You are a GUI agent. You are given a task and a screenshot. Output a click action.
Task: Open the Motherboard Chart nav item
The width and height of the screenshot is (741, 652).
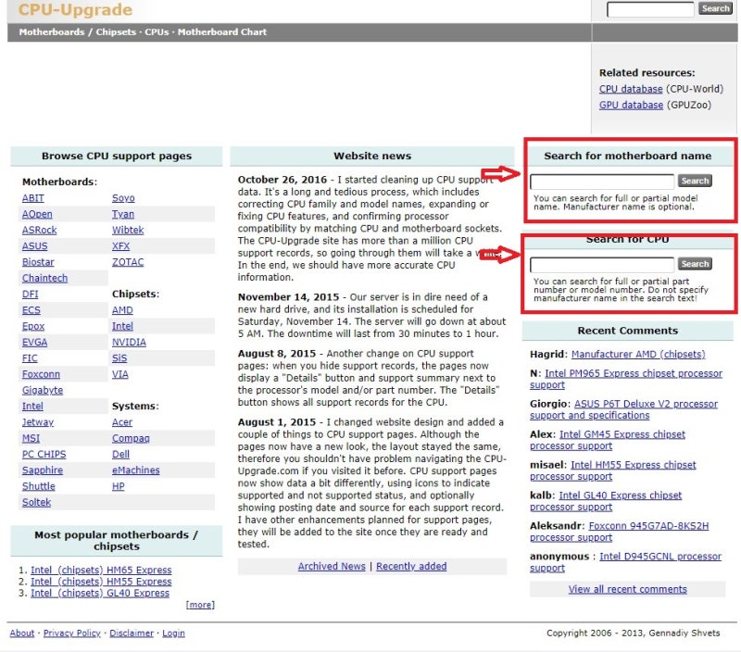[222, 32]
